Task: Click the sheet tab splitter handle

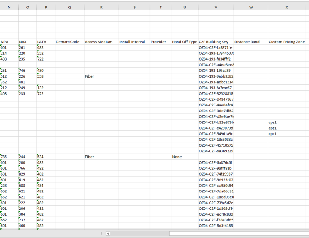Action: (x=101, y=233)
